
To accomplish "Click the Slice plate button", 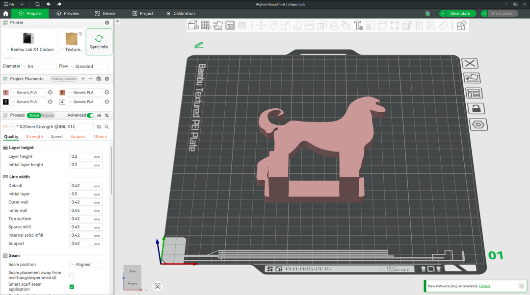I will point(459,13).
